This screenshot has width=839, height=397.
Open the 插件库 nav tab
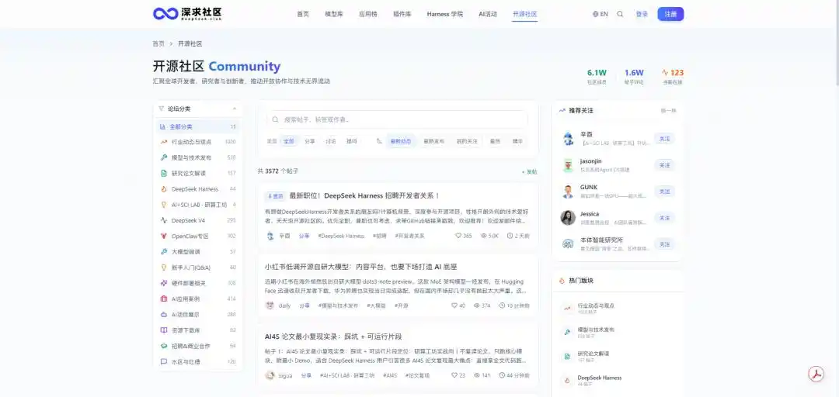coord(402,15)
